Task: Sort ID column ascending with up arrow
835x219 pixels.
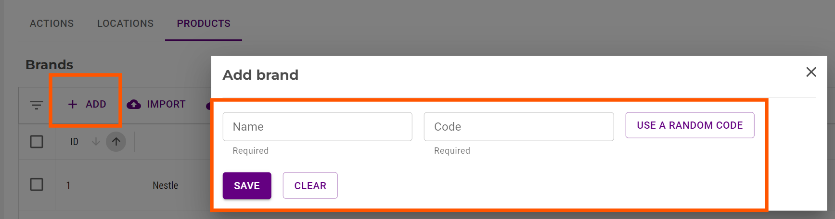Action: point(116,142)
